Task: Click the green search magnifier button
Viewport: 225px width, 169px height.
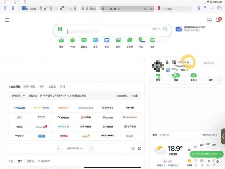Action: tap(165, 29)
